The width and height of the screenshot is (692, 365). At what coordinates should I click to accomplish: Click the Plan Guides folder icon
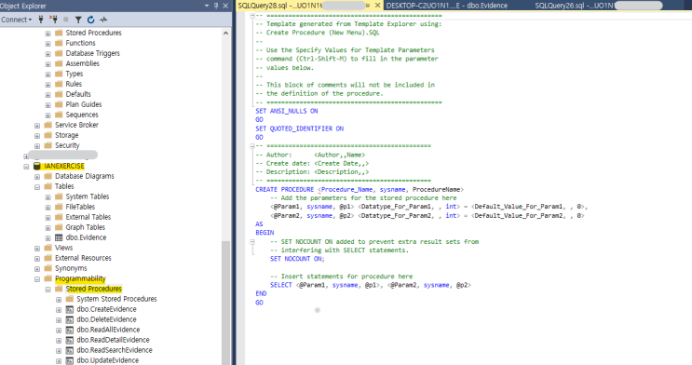pos(59,104)
